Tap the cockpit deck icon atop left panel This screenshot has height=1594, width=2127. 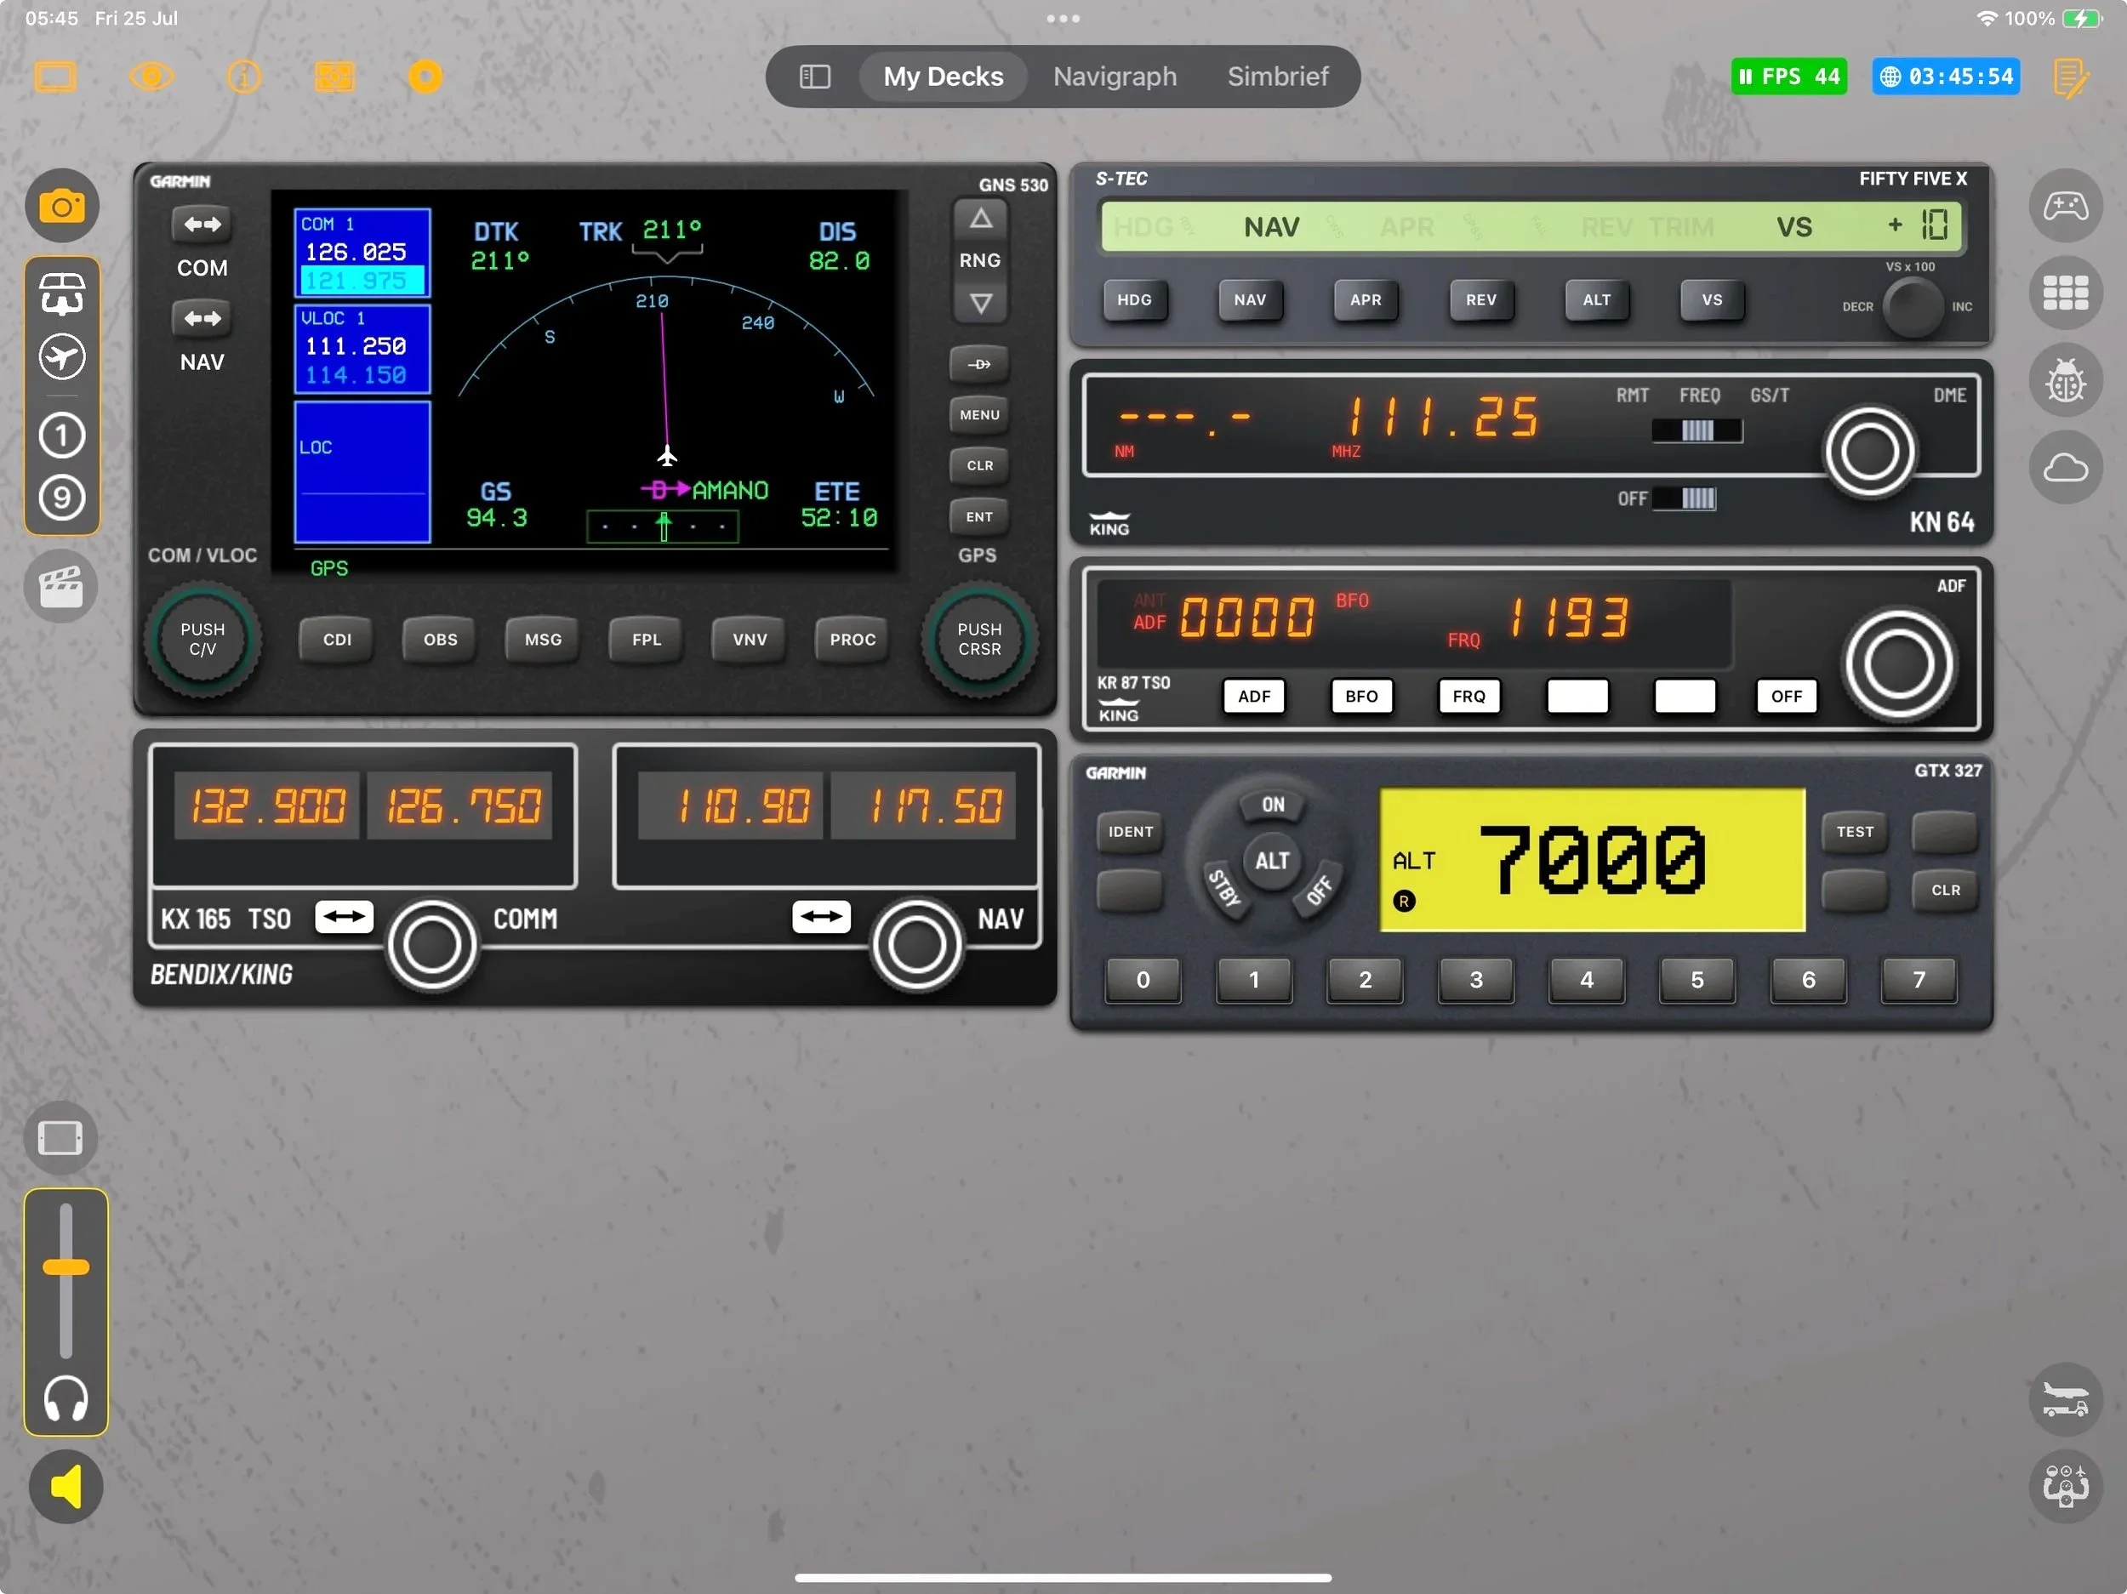coord(61,293)
